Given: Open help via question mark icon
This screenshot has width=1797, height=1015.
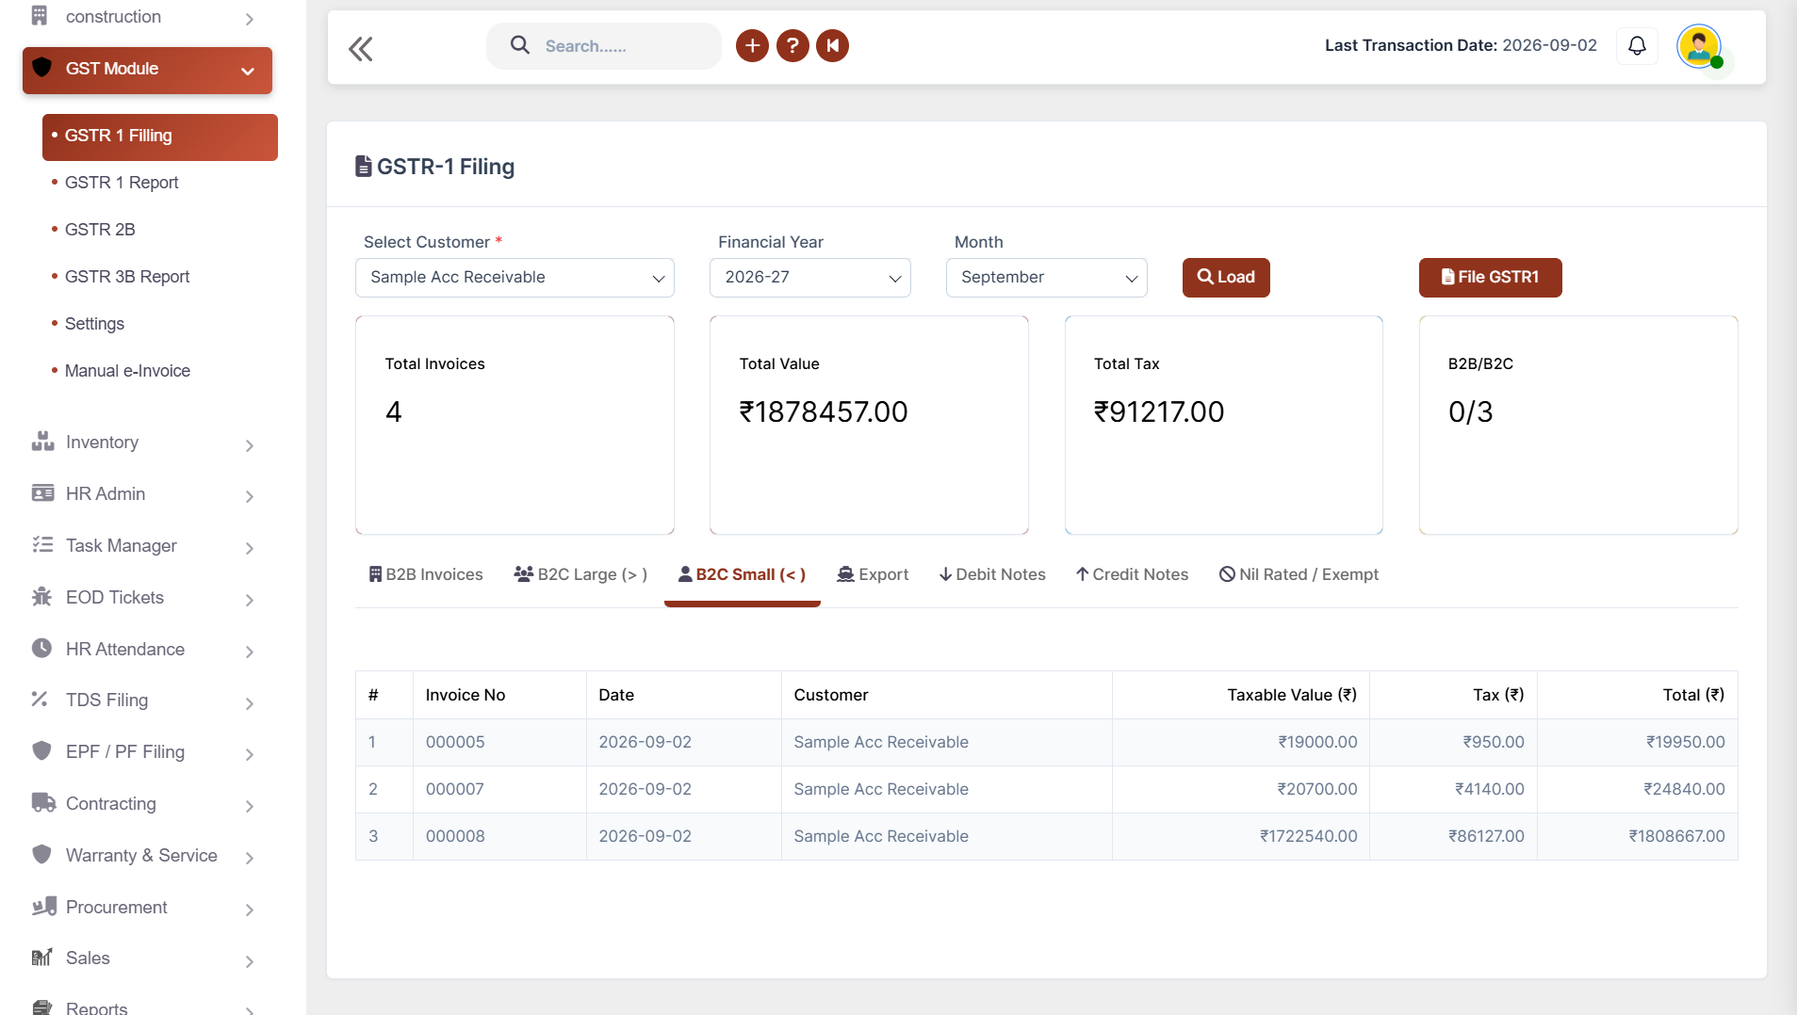Looking at the screenshot, I should click(792, 45).
